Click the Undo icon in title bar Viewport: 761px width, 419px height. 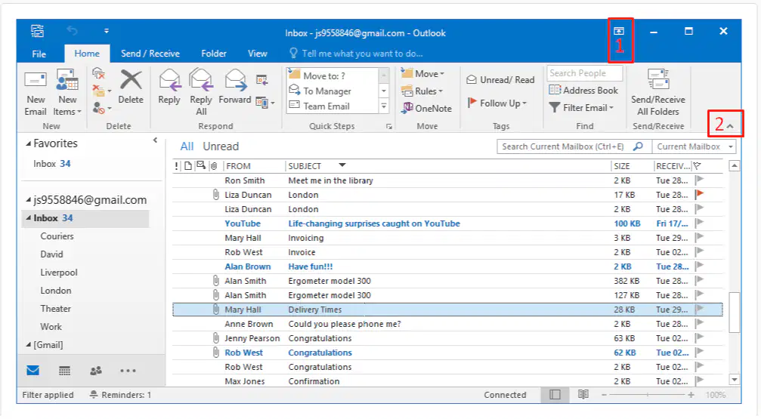click(73, 31)
